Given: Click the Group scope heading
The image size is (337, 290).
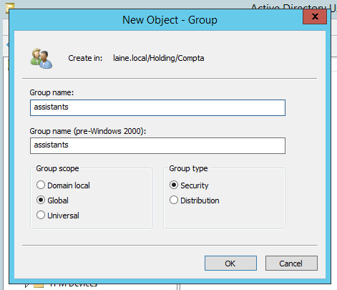Looking at the screenshot, I should pyautogui.click(x=57, y=168).
